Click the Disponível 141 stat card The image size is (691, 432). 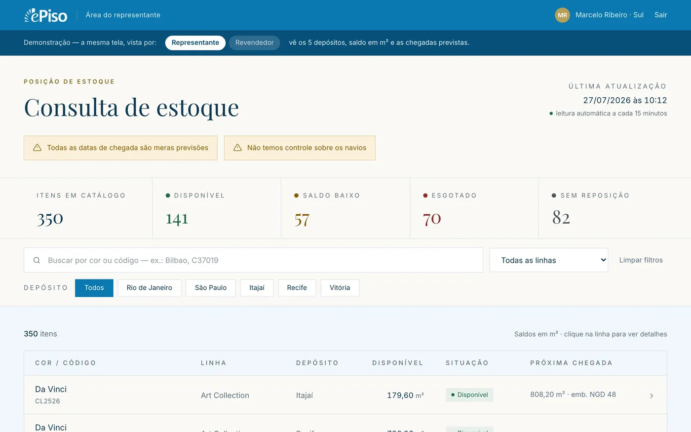[217, 208]
